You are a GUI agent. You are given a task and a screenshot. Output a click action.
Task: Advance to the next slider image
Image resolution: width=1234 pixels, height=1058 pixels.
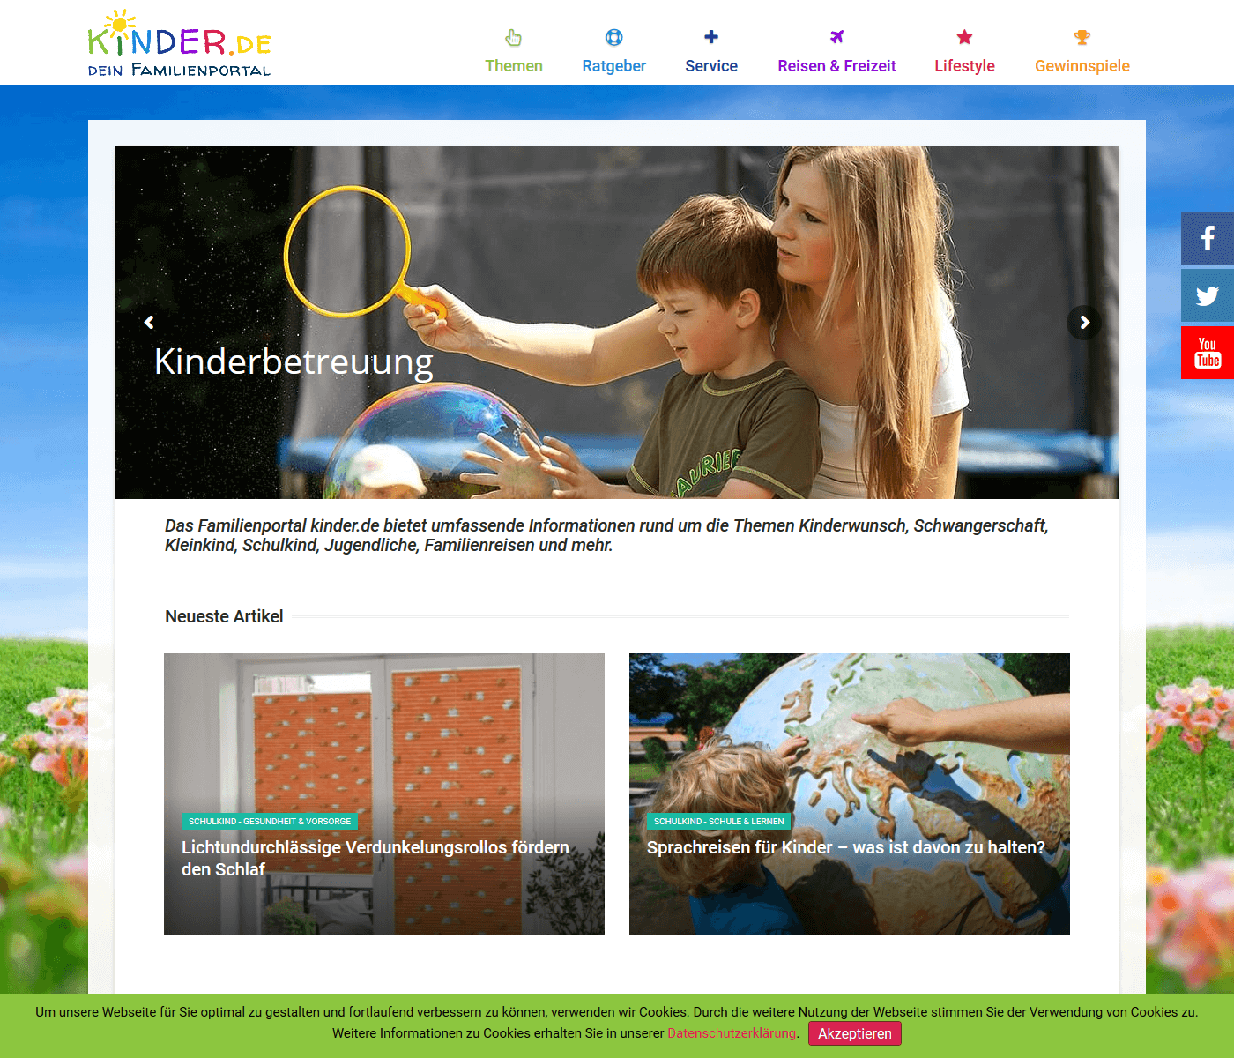[x=1084, y=323]
